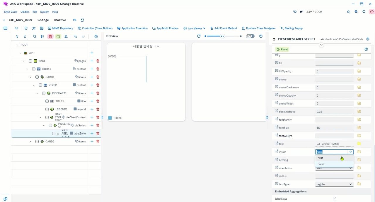Collapse the ROOT tree node
This screenshot has width=375, height=202.
pyautogui.click(x=17, y=45)
